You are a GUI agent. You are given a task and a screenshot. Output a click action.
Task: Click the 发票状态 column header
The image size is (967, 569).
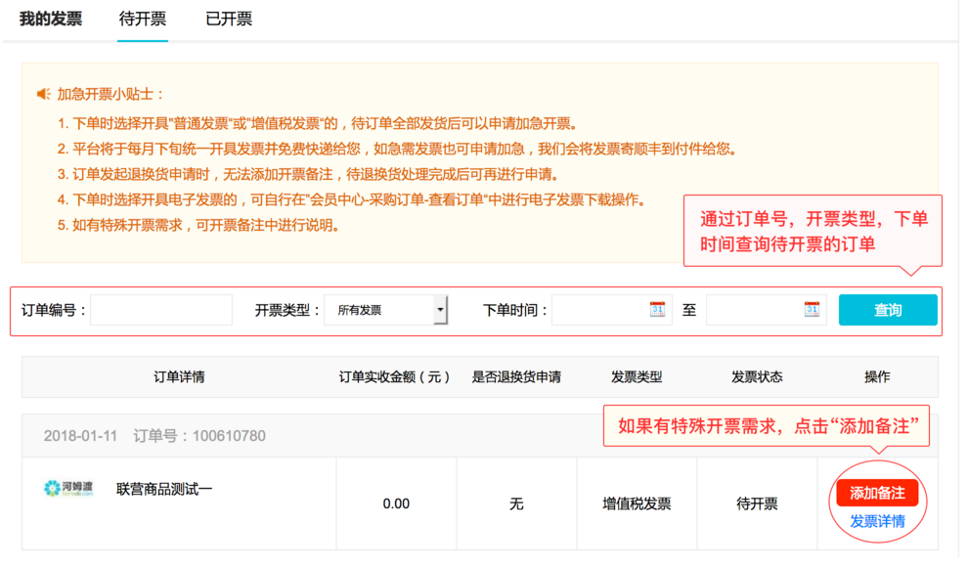pyautogui.click(x=757, y=376)
